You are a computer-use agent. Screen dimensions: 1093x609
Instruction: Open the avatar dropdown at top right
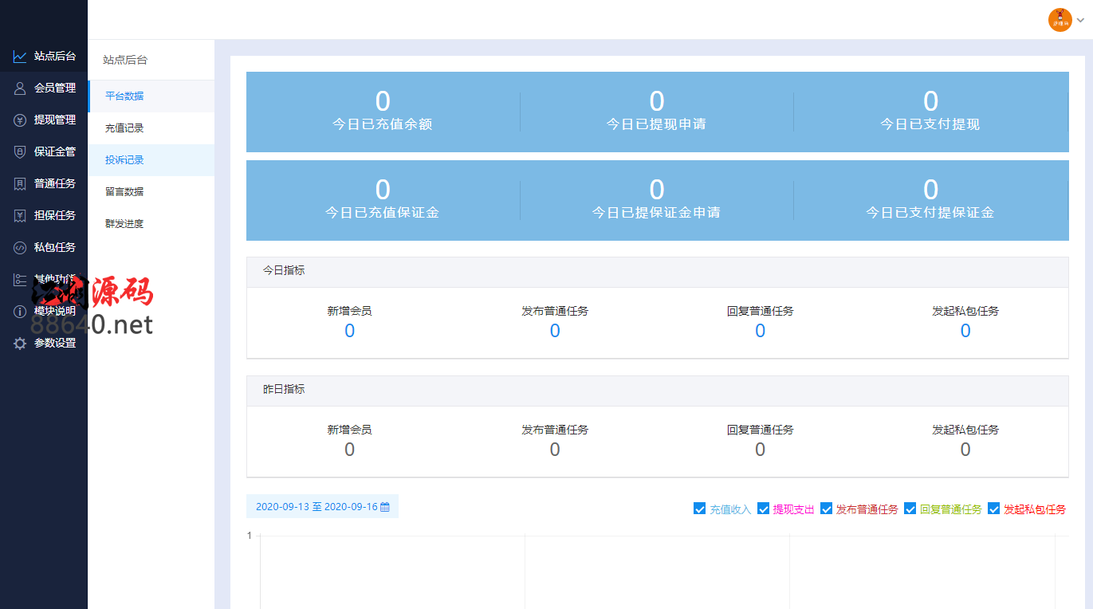1060,20
